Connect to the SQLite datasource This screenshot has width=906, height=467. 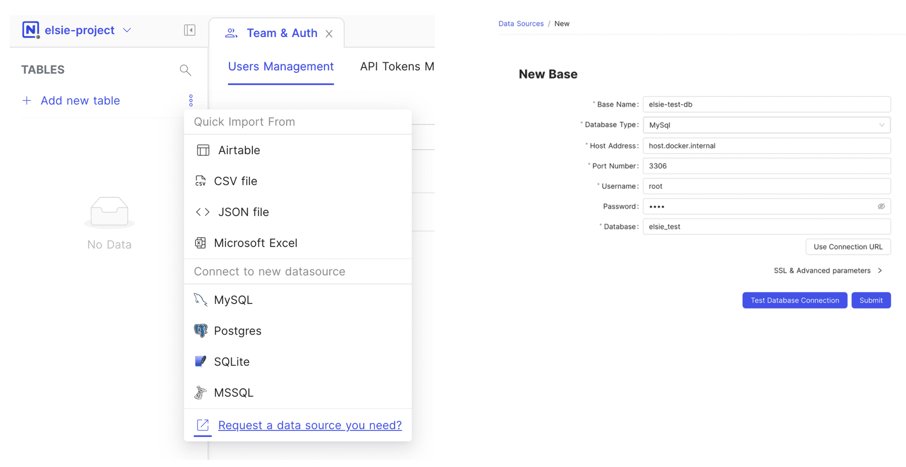pyautogui.click(x=231, y=361)
